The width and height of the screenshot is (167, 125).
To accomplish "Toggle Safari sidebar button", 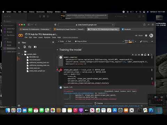I will tap(29, 25).
